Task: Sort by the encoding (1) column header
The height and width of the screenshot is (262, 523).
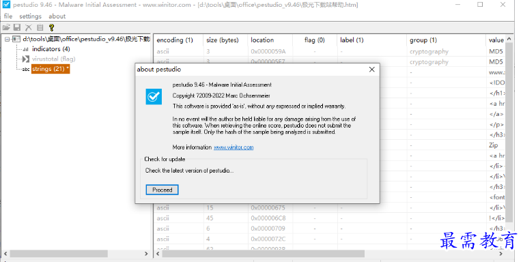Action: 178,40
